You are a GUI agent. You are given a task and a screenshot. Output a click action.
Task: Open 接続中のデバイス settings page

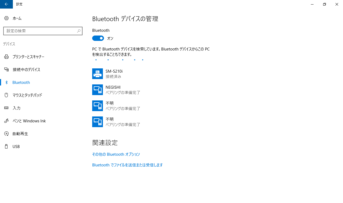coord(26,69)
